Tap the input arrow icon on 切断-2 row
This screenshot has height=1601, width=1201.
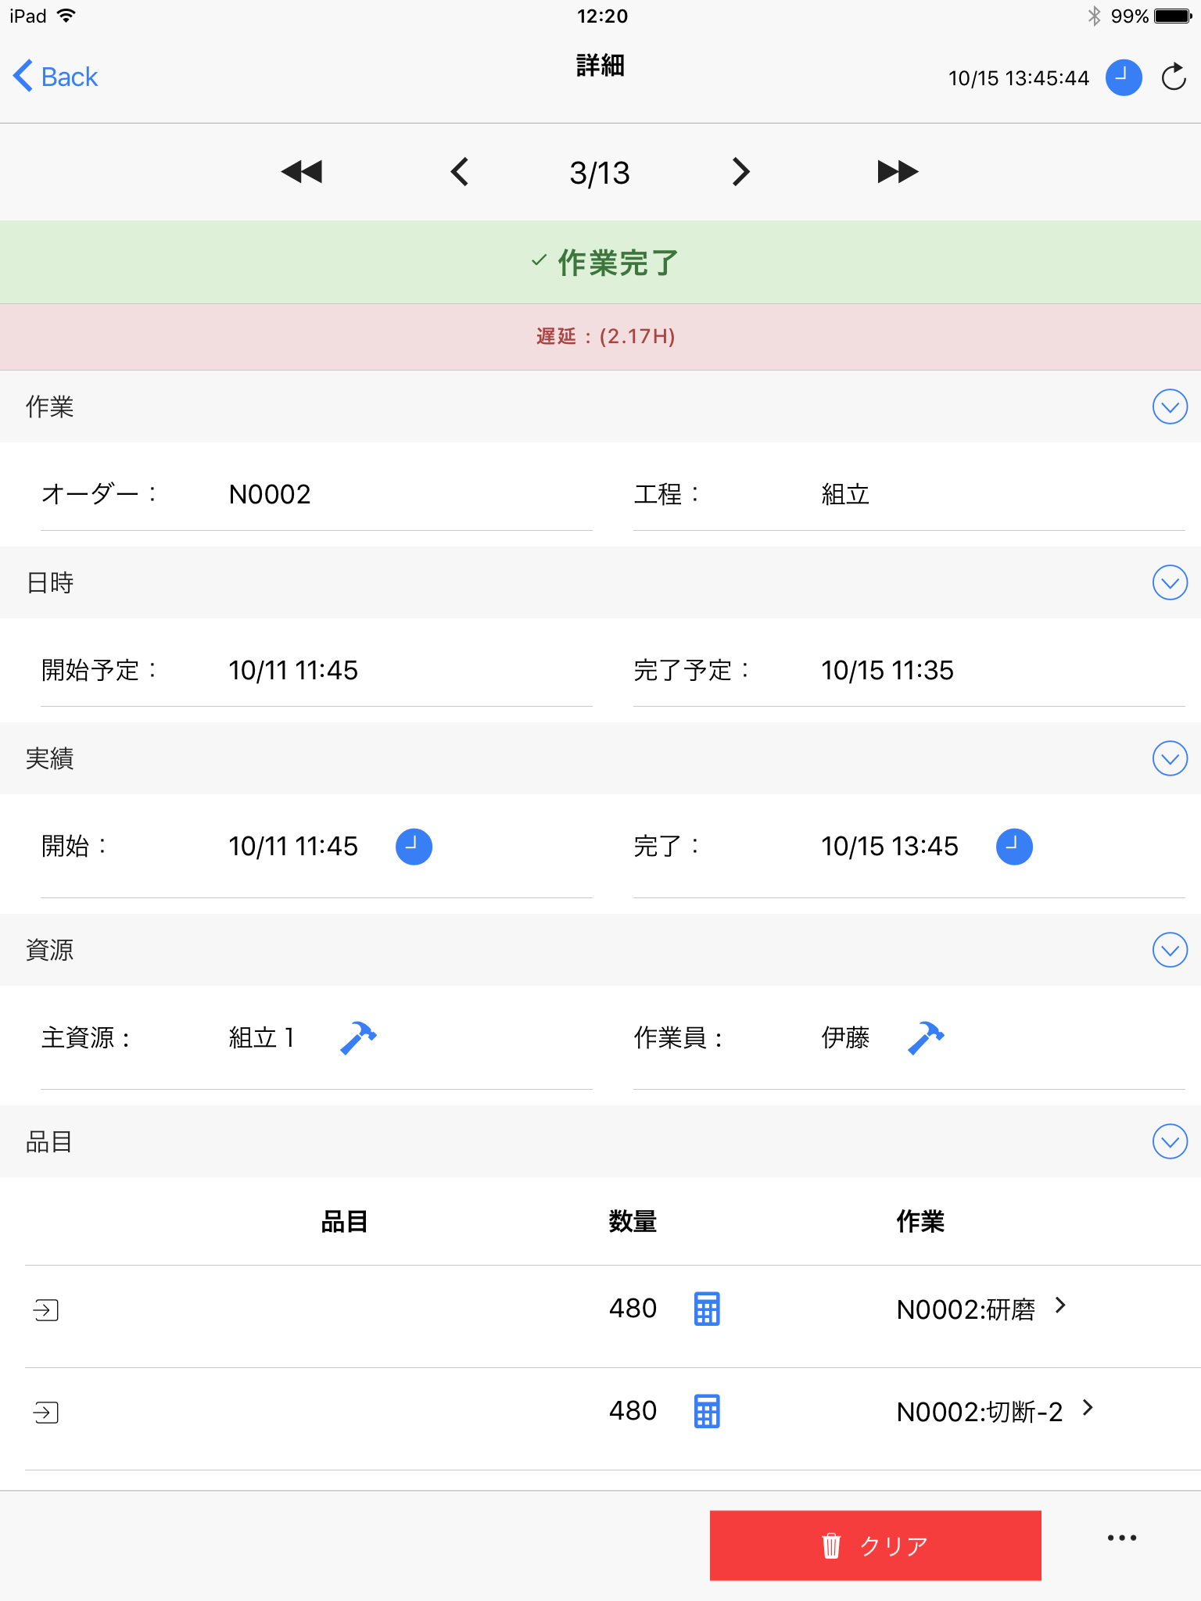[x=46, y=1412]
